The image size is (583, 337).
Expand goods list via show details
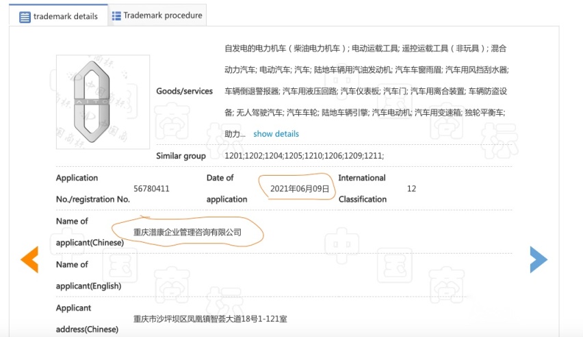(x=276, y=134)
